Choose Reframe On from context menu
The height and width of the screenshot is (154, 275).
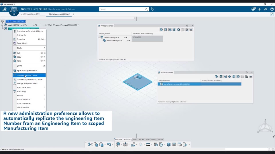[29, 35]
